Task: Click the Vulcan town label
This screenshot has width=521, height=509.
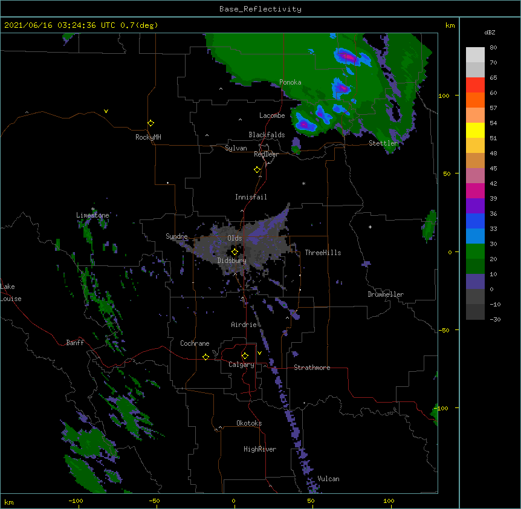Action: 328,479
